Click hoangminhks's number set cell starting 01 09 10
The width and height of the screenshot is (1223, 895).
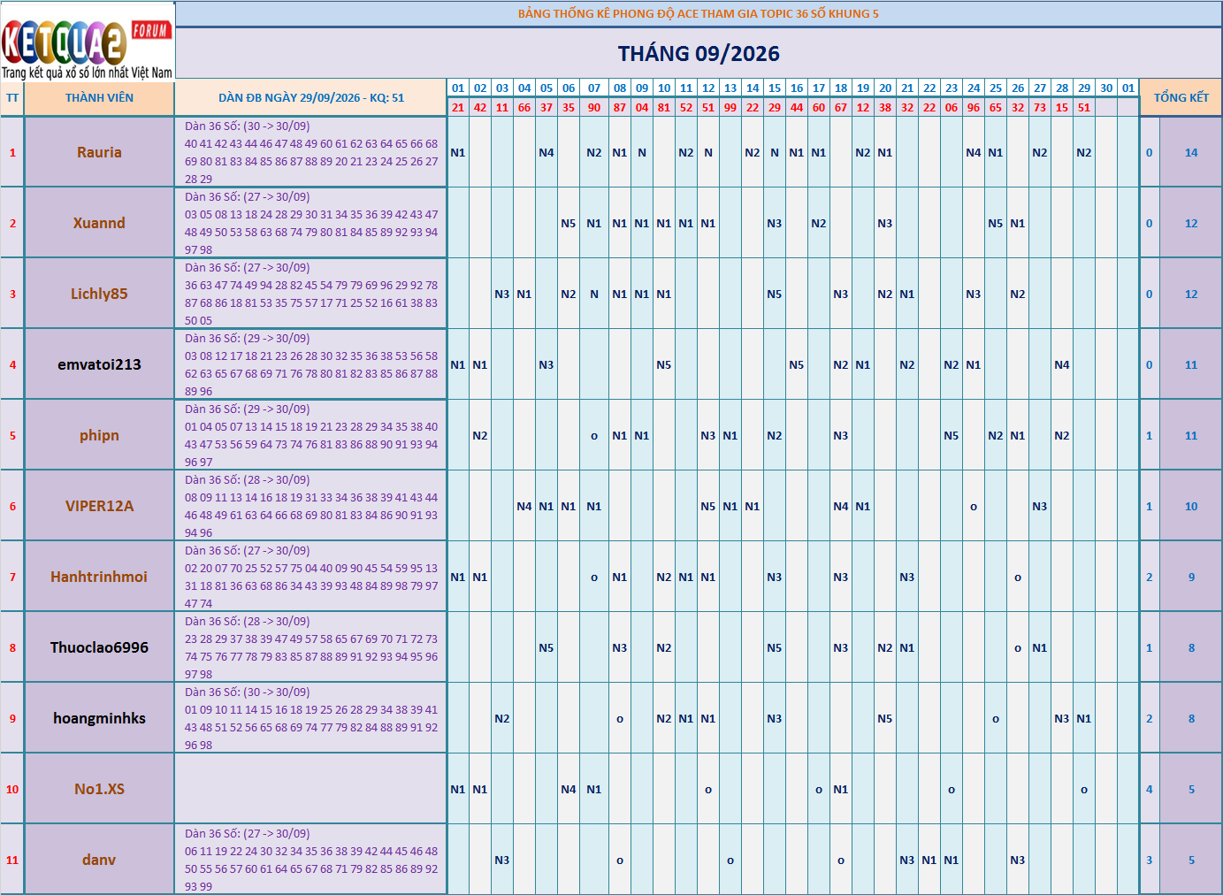click(311, 718)
